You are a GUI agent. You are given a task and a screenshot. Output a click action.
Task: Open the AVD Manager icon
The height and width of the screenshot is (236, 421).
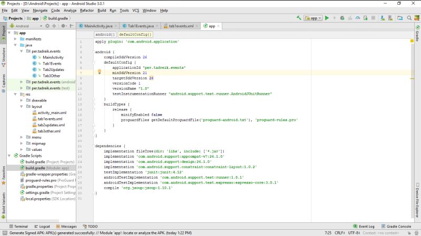383,18
